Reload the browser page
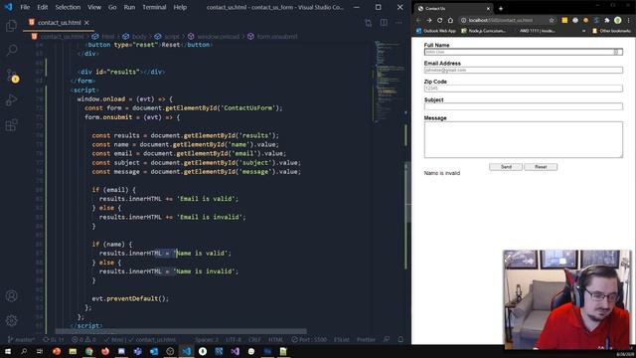The height and width of the screenshot is (358, 636). (439, 20)
